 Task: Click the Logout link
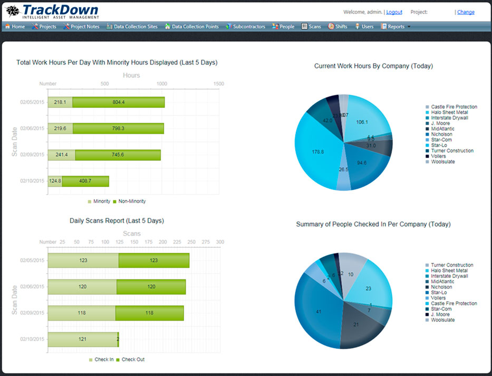[x=393, y=12]
